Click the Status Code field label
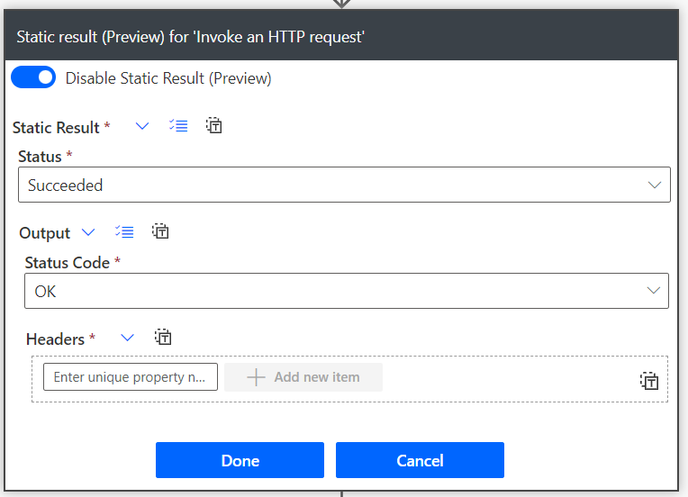Screen dimensions: 688x497 coord(67,263)
